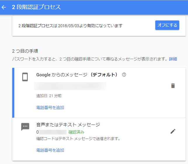
Task: Edit voice or text message with pencil icon
Action: [x=173, y=131]
